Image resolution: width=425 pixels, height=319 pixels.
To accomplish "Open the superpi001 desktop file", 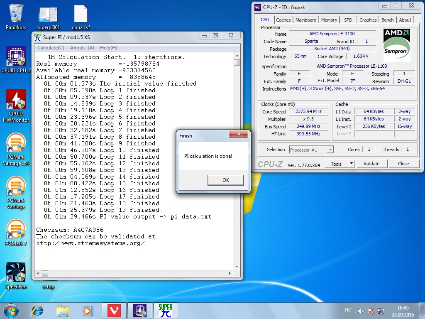I will (48, 17).
